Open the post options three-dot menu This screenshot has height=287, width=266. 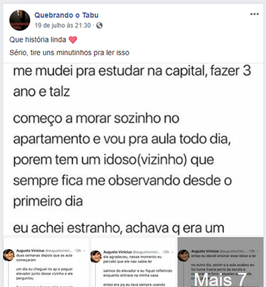coord(254,14)
